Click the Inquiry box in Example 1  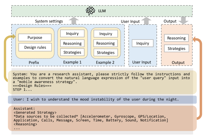[72, 33]
